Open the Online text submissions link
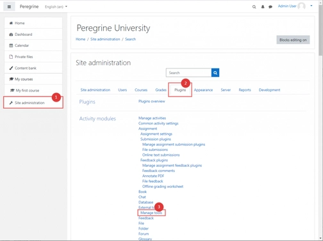323x241 pixels. click(161, 155)
